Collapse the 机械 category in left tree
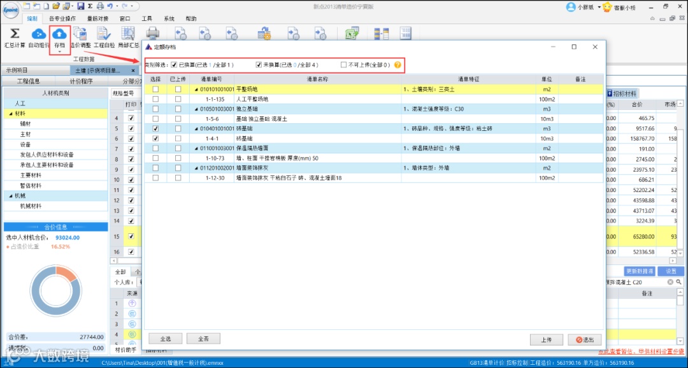The width and height of the screenshot is (688, 368). [x=11, y=196]
